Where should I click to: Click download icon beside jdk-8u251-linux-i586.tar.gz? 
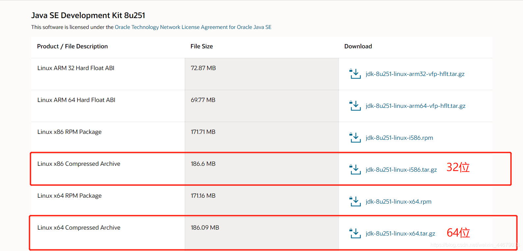355,169
